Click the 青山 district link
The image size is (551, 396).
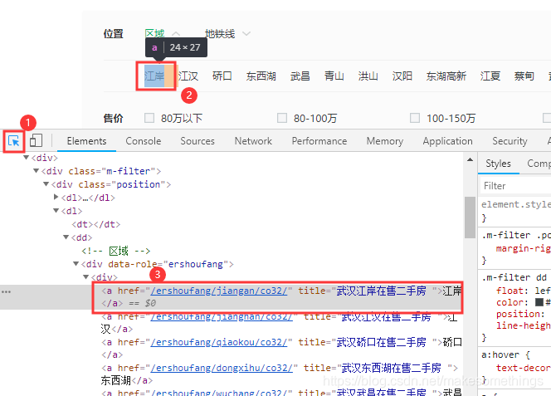tap(334, 76)
